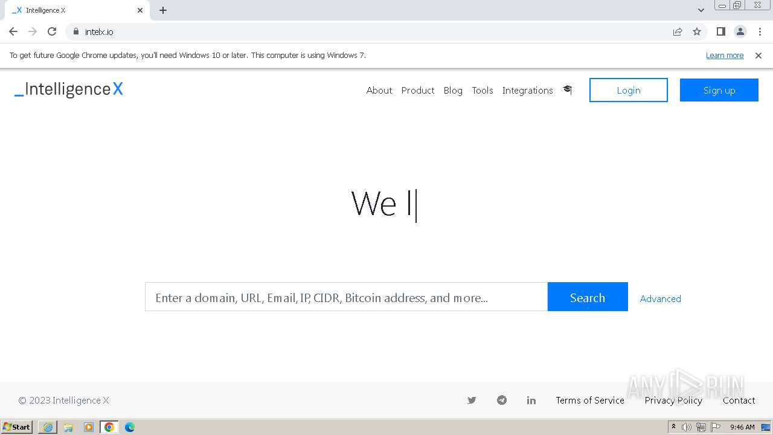Bookmark this tab with the star icon
The width and height of the screenshot is (773, 435).
click(x=697, y=31)
